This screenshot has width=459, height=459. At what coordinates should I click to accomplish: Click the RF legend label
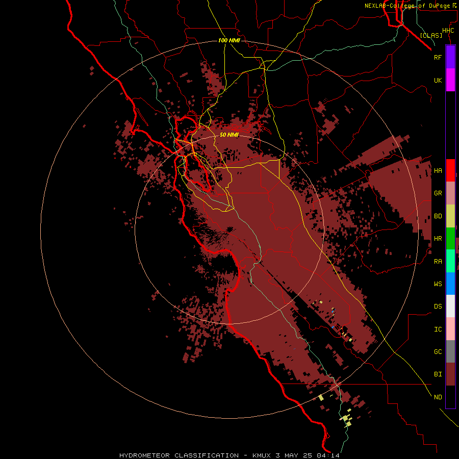(x=438, y=57)
